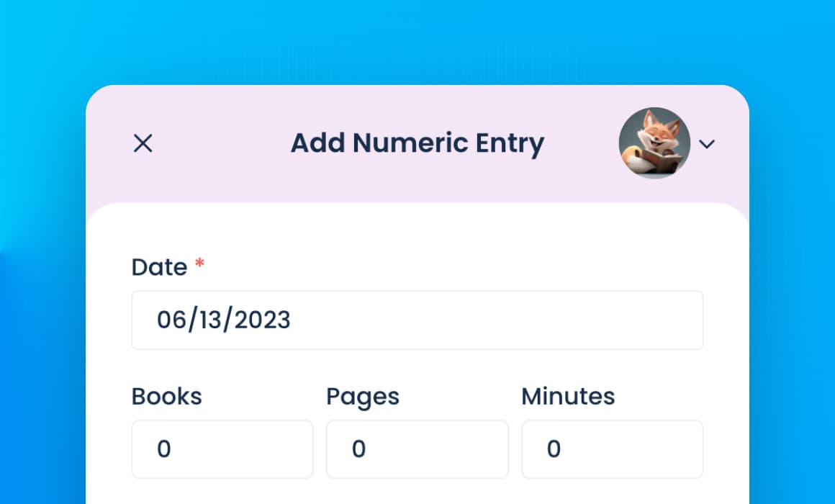The height and width of the screenshot is (504, 835).
Task: Click the Add Numeric Entry heading
Action: click(417, 143)
